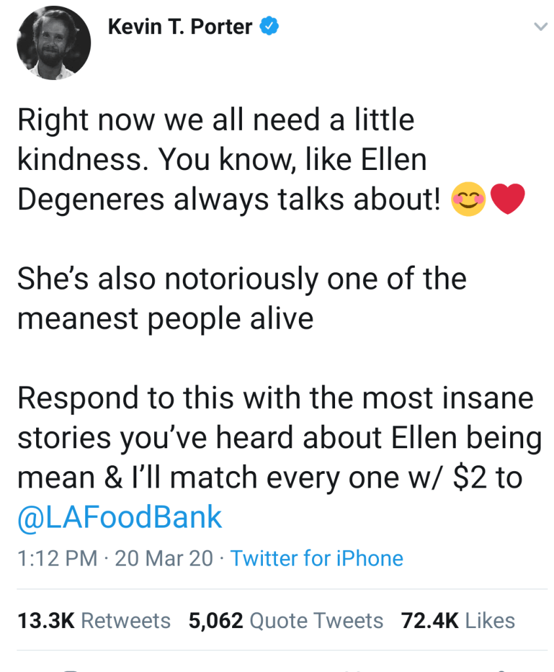Show the 72.4K Likes list
This screenshot has width=554, height=672.
pyautogui.click(x=458, y=620)
